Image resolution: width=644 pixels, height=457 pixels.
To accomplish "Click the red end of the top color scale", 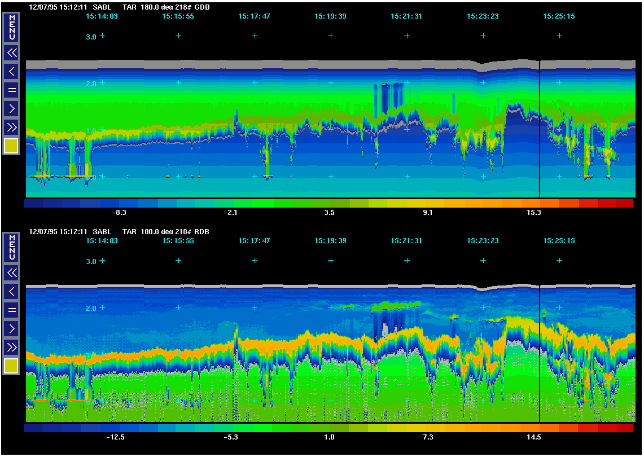I will click(624, 203).
